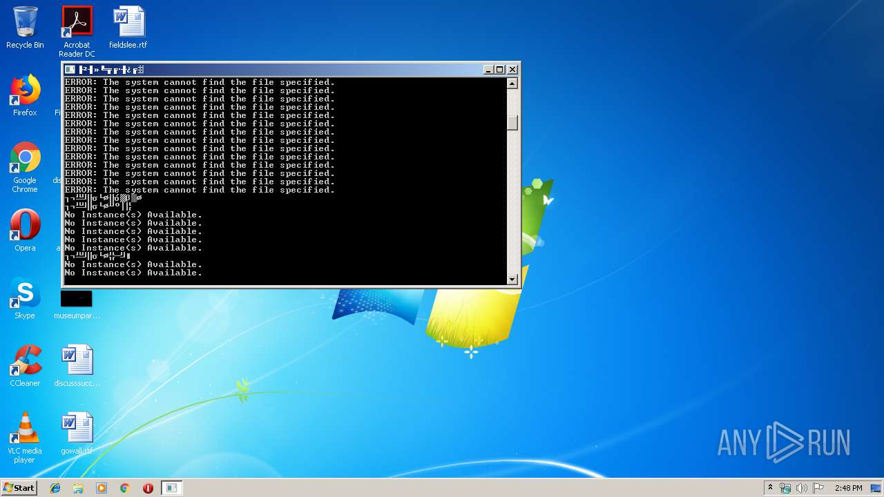Open Windows Media Player taskbar icon
Image resolution: width=884 pixels, height=497 pixels.
point(102,488)
